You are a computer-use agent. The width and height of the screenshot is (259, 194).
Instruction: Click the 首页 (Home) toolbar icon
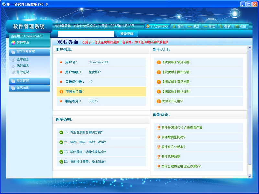coord(174,26)
